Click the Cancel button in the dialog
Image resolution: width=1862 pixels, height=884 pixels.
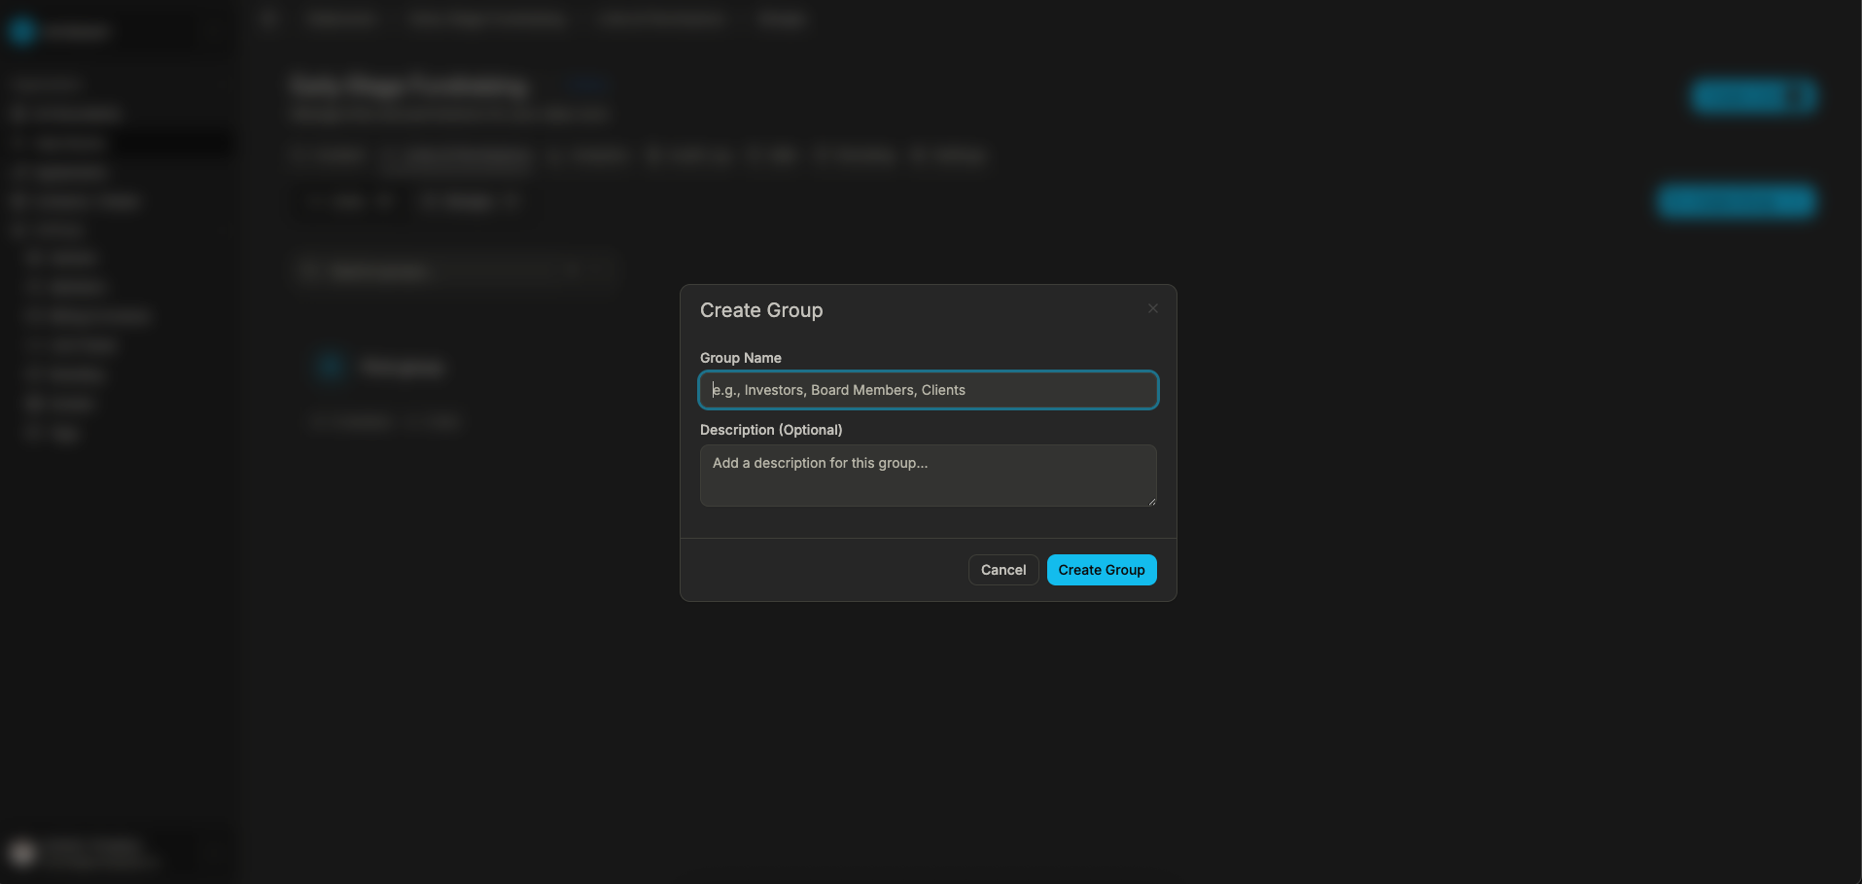pyautogui.click(x=1002, y=569)
